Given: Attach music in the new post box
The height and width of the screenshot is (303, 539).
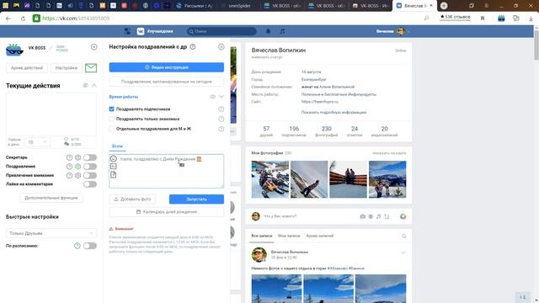Looking at the screenshot, I should pos(378,216).
